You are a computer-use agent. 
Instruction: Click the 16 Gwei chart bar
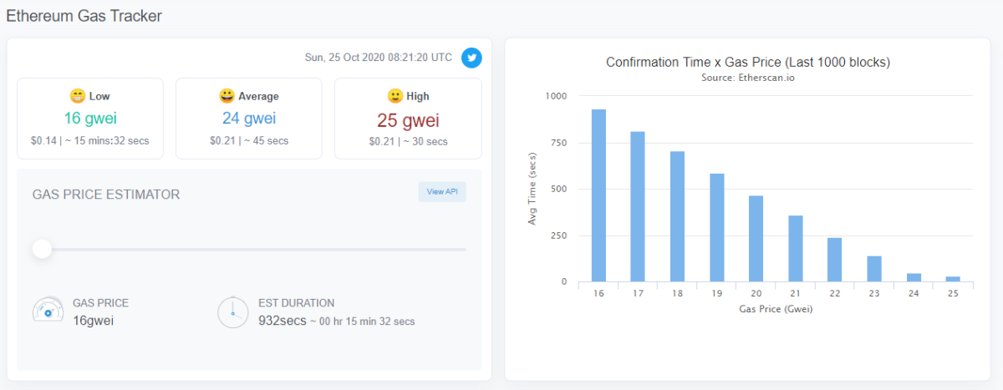pyautogui.click(x=598, y=196)
